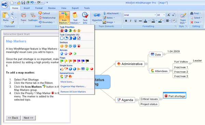Add the blue up arrow marker
The height and width of the screenshot is (125, 205).
[x=62, y=54]
